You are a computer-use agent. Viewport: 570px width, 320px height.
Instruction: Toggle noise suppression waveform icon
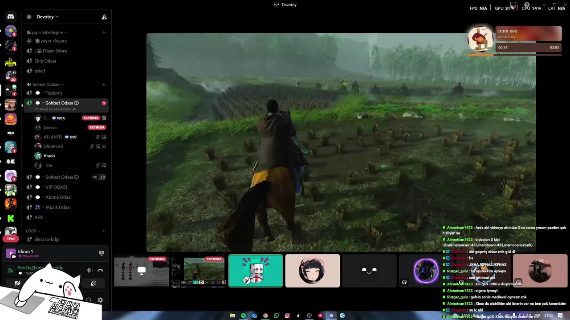[x=90, y=270]
